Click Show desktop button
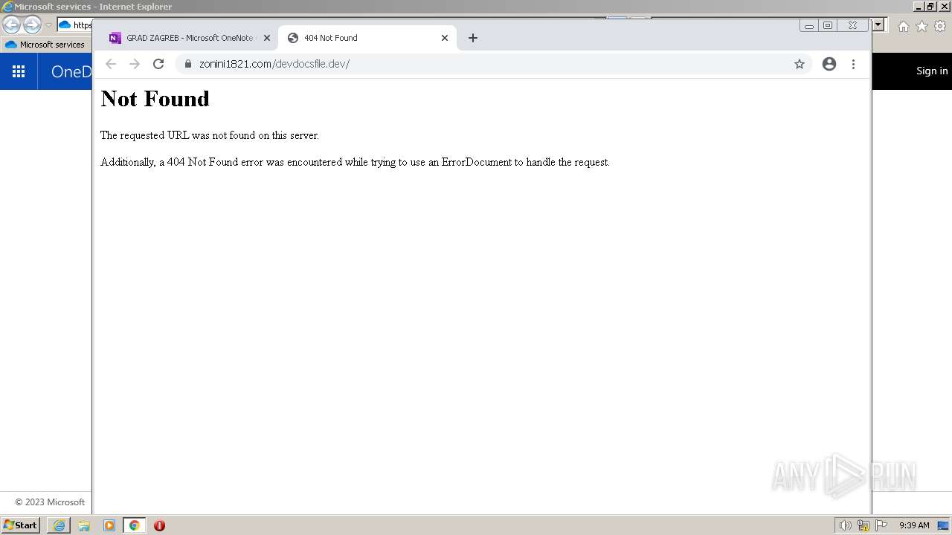This screenshot has height=535, width=952. point(943,525)
